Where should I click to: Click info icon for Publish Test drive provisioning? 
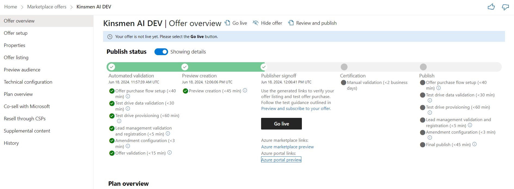(x=430, y=113)
